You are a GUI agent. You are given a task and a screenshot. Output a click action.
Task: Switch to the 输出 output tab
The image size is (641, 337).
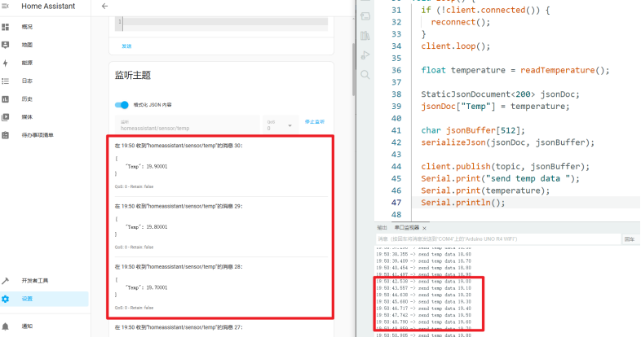coord(382,228)
